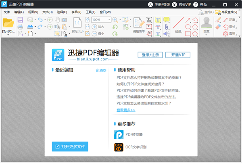The image size is (242, 163).
Task: Click the camera snapshot icon
Action: coord(65,20)
